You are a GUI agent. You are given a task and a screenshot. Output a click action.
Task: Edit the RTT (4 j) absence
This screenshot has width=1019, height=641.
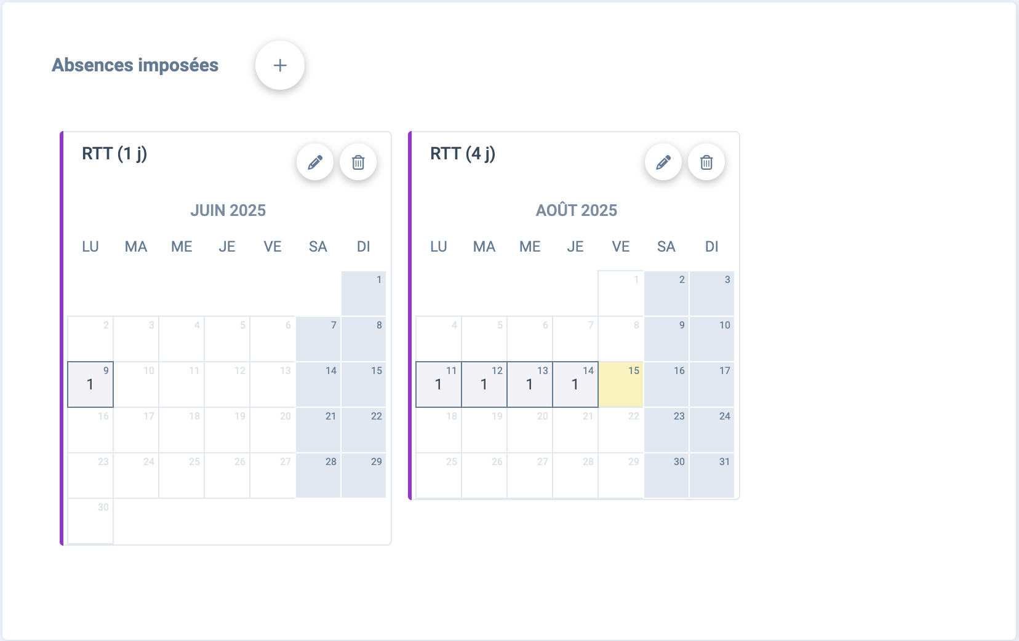coord(663,162)
